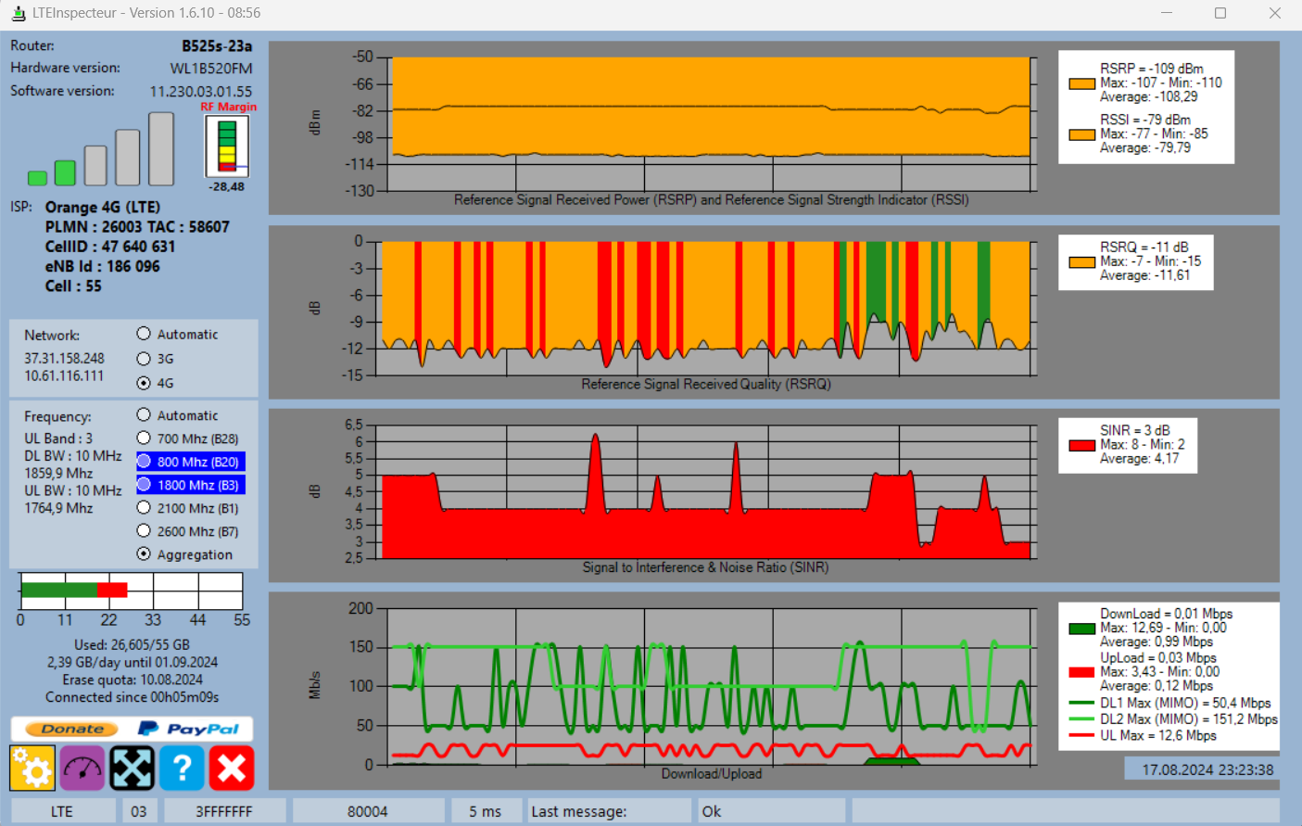Open help via the question mark icon

click(x=182, y=769)
